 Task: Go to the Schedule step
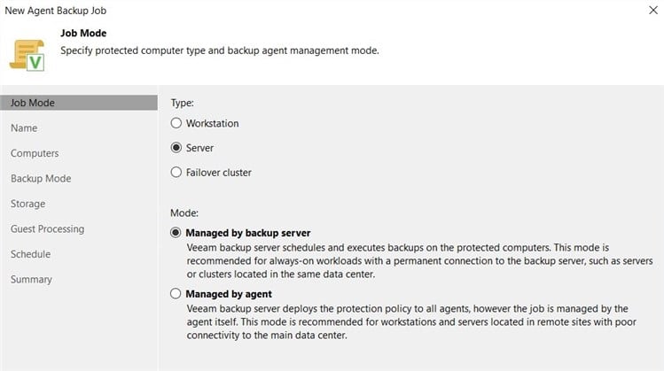(30, 254)
